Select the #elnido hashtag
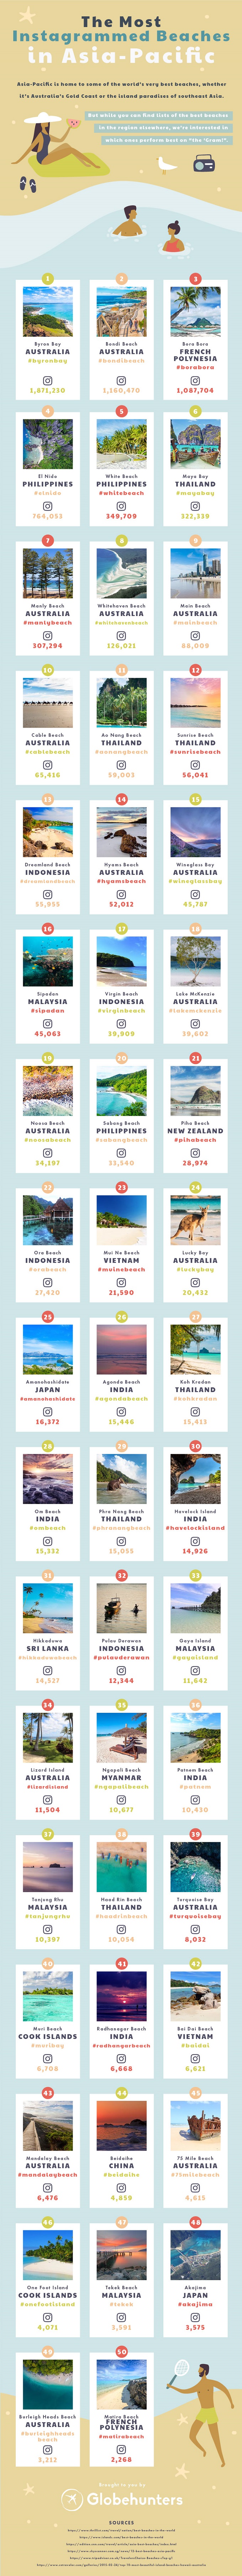 click(x=47, y=493)
